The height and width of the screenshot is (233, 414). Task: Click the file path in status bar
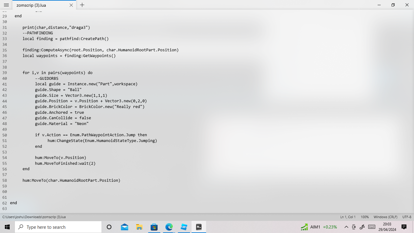click(34, 217)
